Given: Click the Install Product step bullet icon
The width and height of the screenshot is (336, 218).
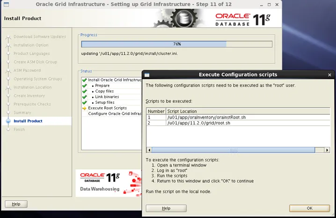Looking at the screenshot, I should (8, 121).
